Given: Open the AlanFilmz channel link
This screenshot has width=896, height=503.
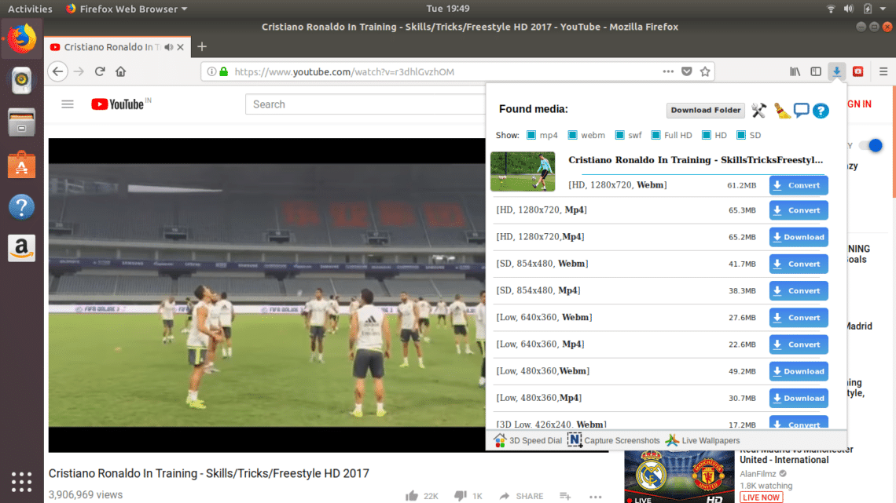Looking at the screenshot, I should coord(758,473).
